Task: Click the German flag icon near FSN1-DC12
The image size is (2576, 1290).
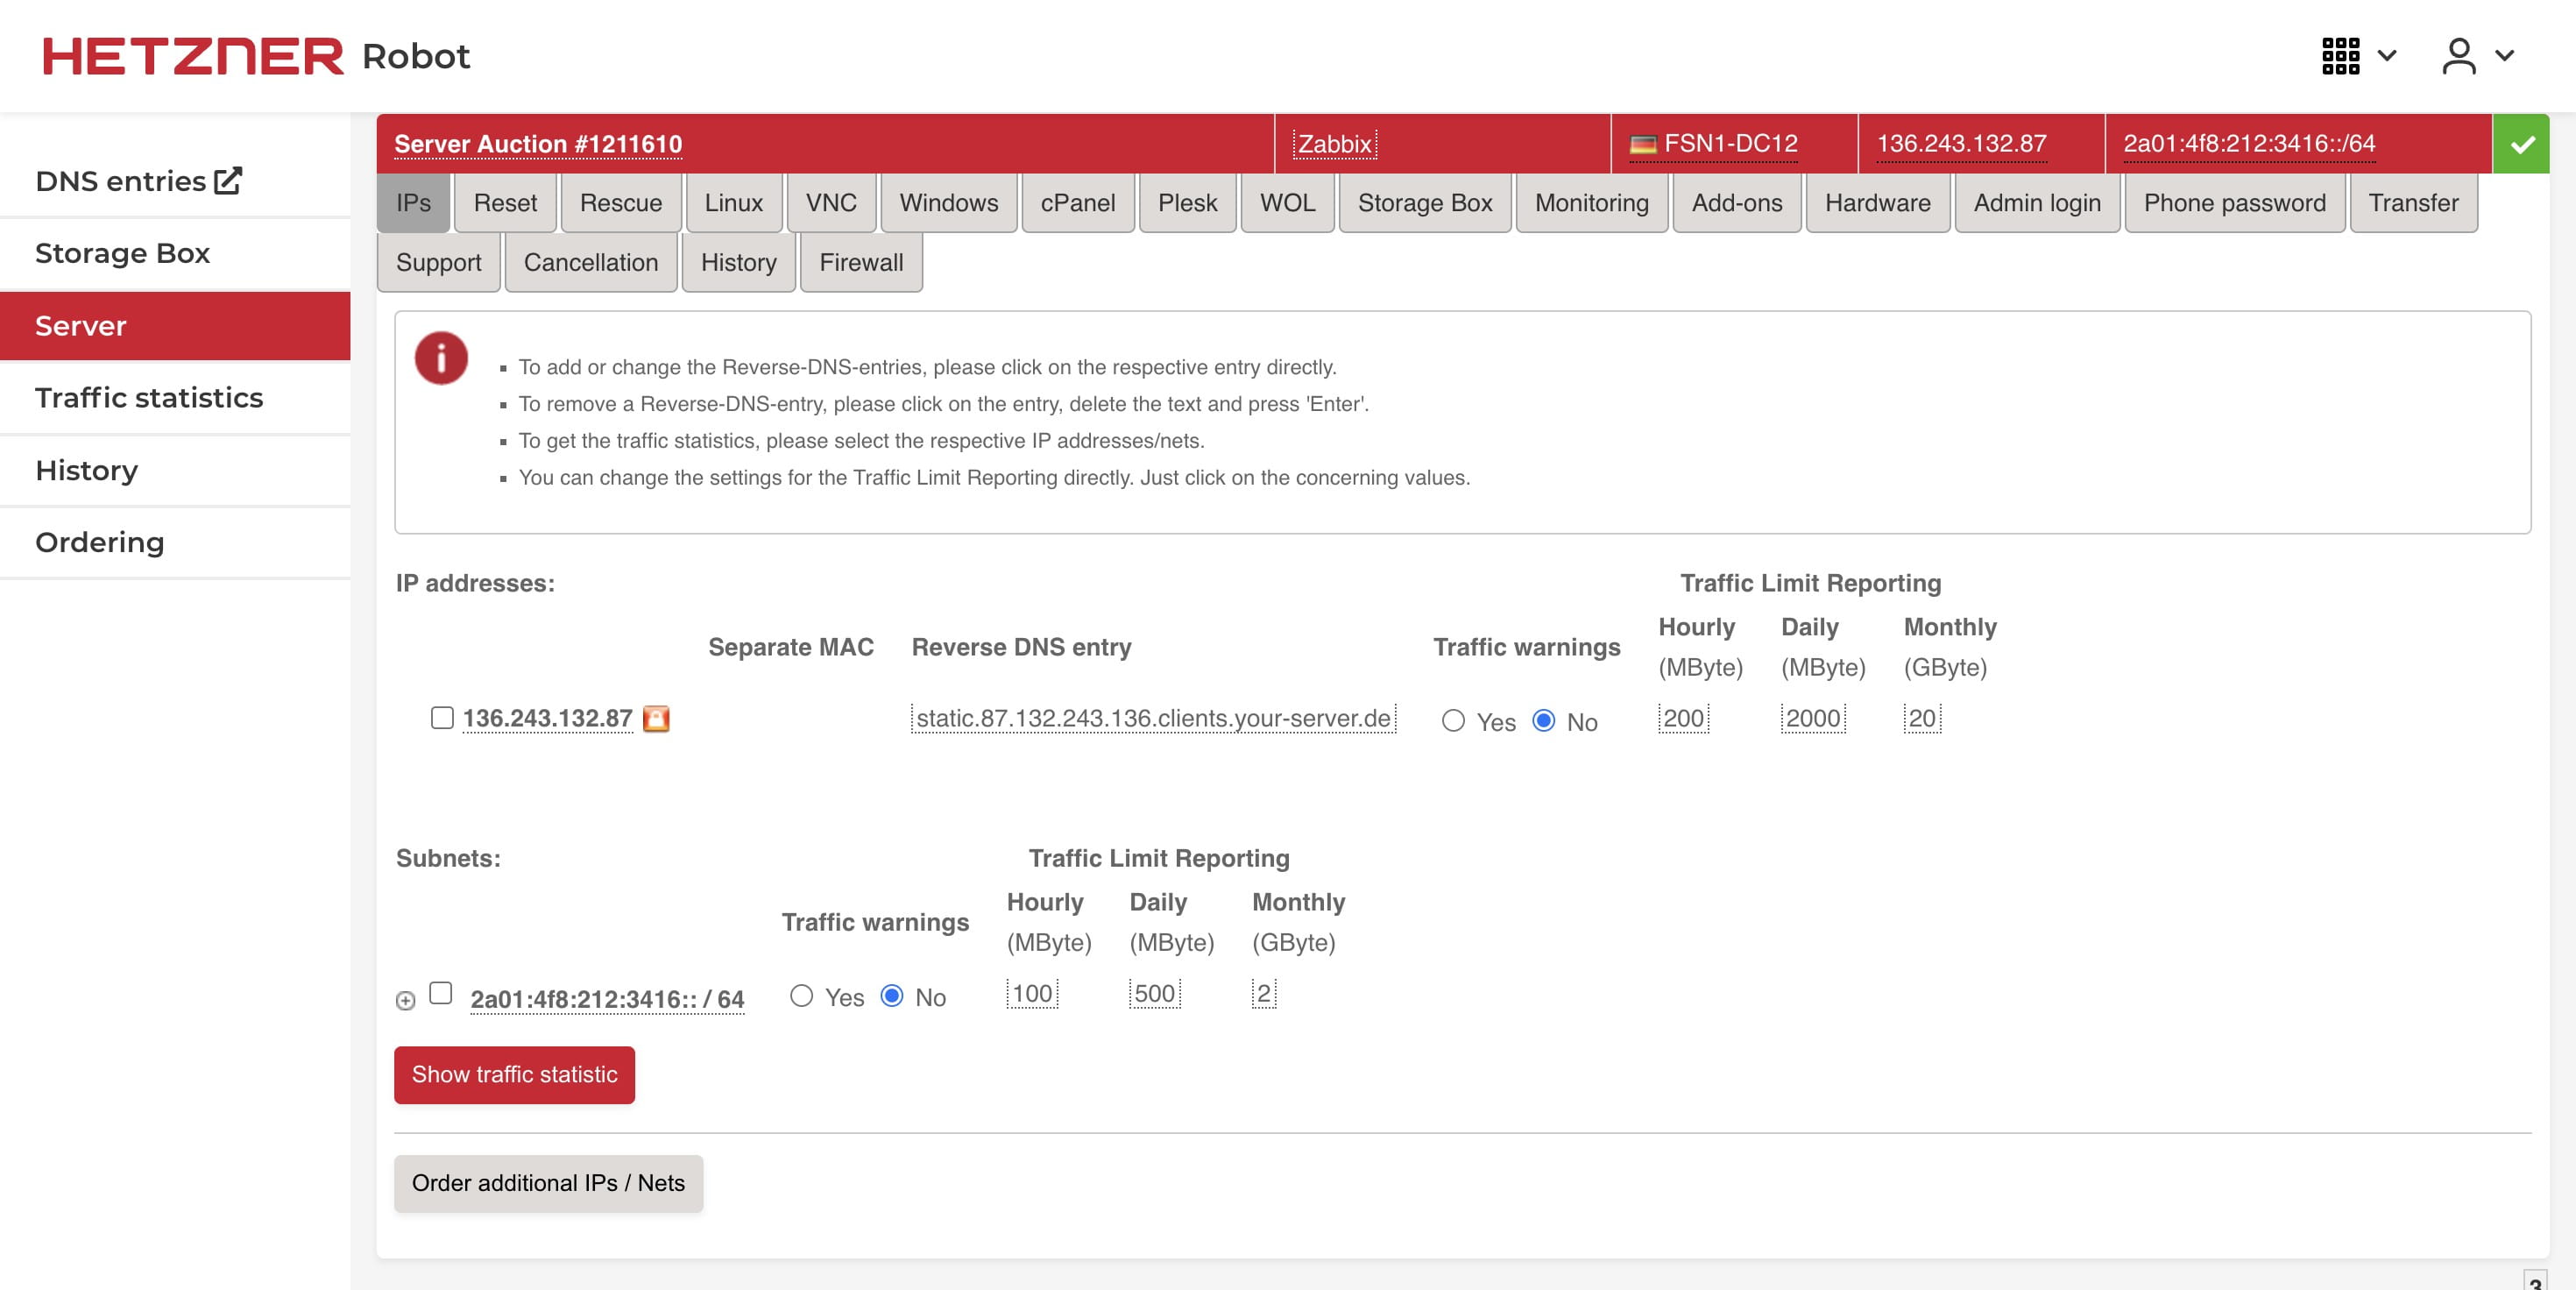Action: coord(1643,145)
